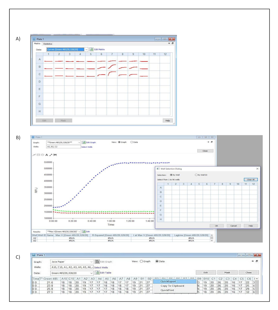
Task: Close the Well Selection Dialog with the X
Action: click(x=257, y=169)
